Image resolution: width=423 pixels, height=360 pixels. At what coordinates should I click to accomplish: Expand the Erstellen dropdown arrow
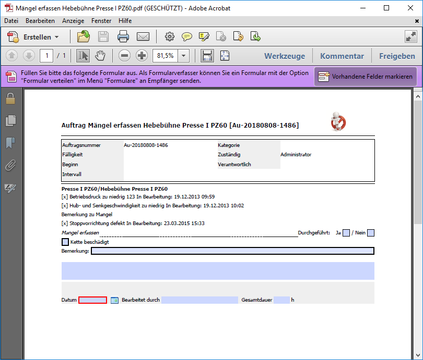coord(56,37)
